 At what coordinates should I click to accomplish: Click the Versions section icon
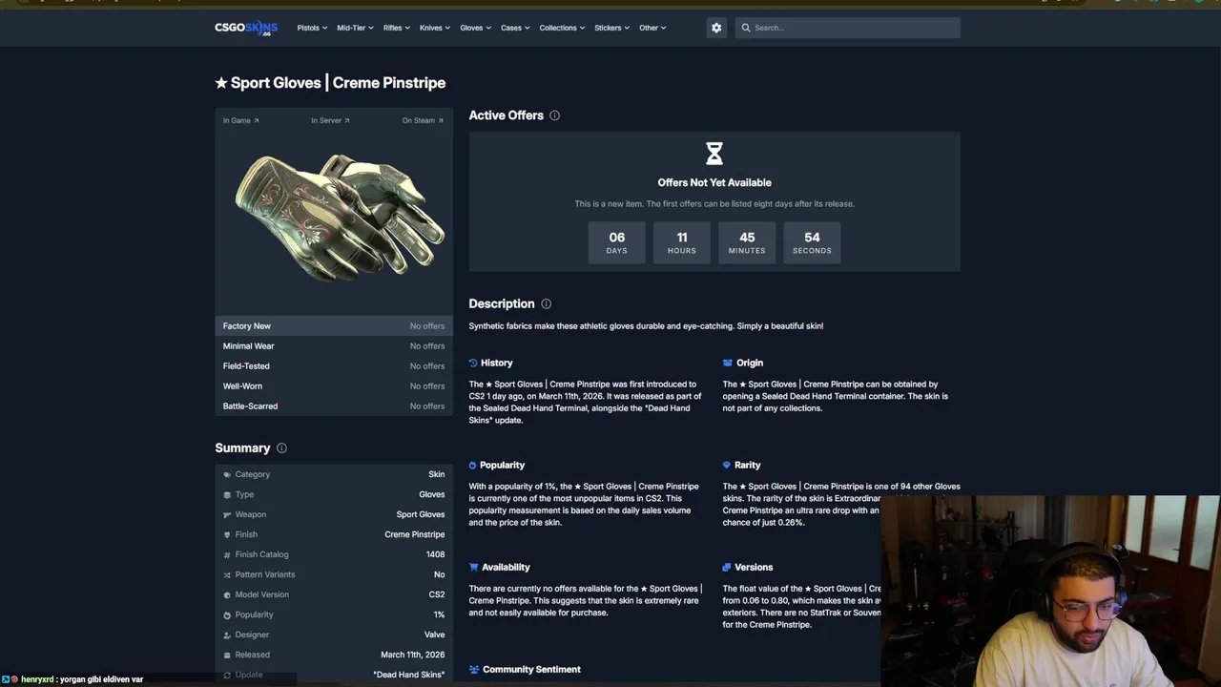click(x=727, y=567)
